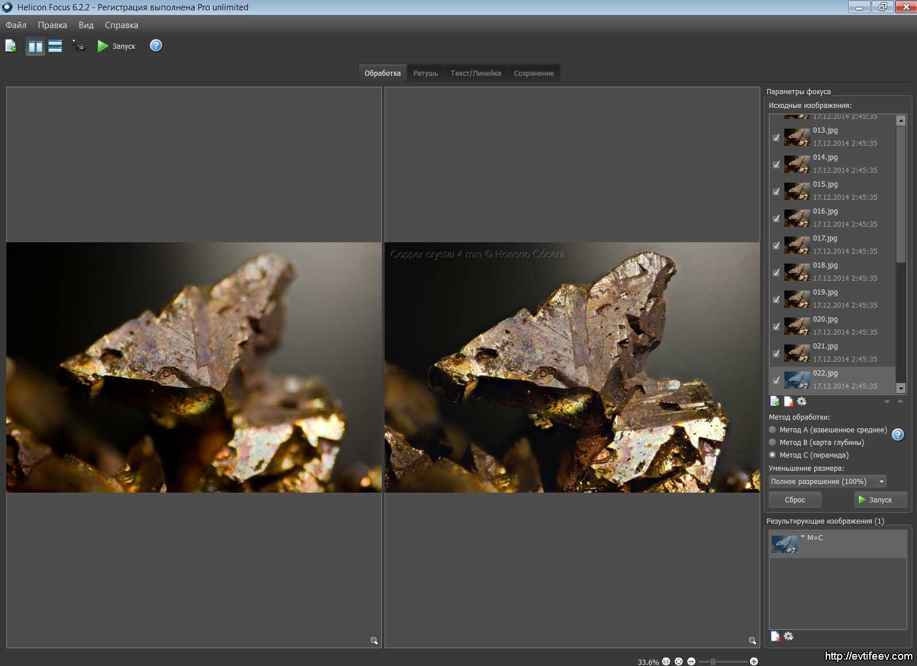Move selected source image down in list
Viewport: 917px width, 666px height.
click(887, 402)
